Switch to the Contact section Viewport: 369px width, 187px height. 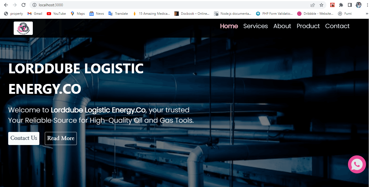(337, 26)
